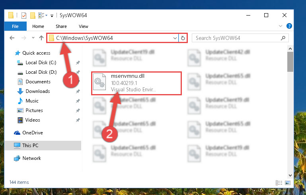Select Network in the navigation pane
The height and width of the screenshot is (195, 306).
tap(31, 158)
